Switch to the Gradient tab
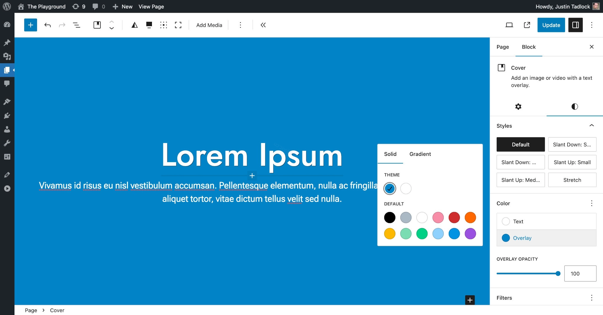The width and height of the screenshot is (603, 315). [x=420, y=154]
